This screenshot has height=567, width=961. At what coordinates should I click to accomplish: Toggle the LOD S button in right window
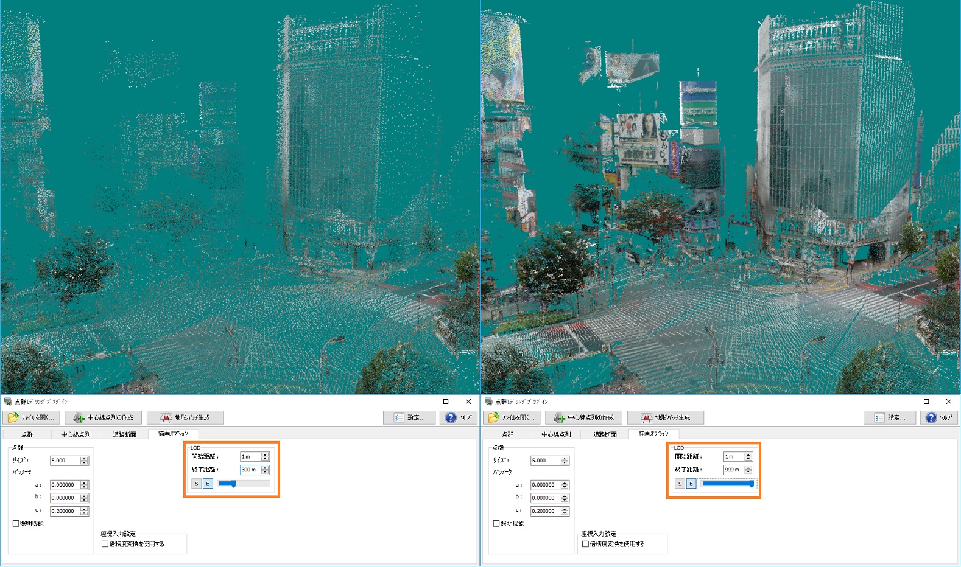point(680,484)
